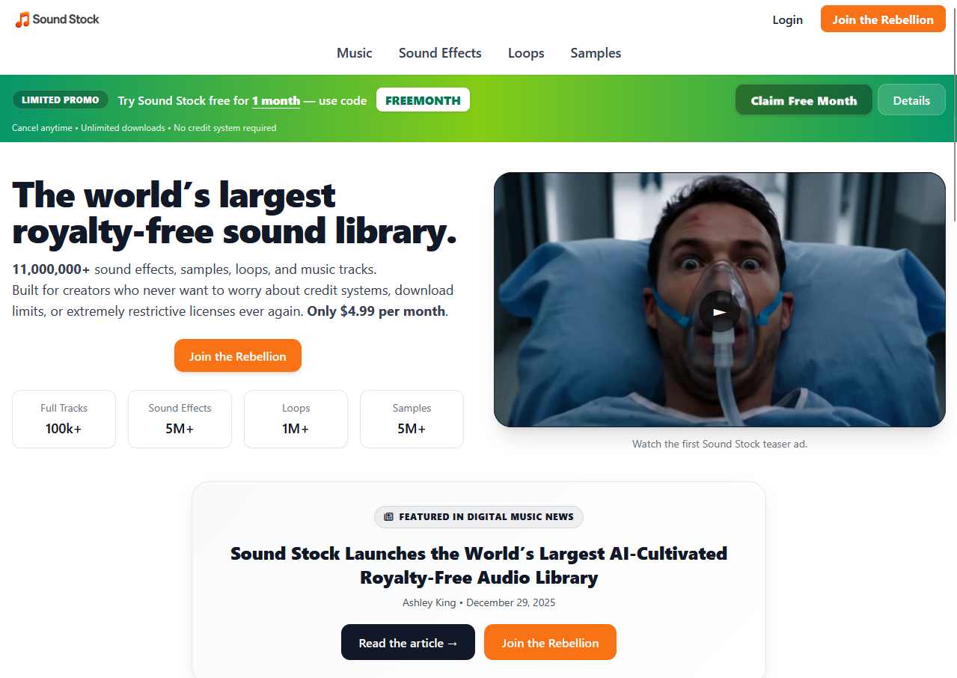Claim the free month promo
This screenshot has width=957, height=678.
pyautogui.click(x=804, y=100)
